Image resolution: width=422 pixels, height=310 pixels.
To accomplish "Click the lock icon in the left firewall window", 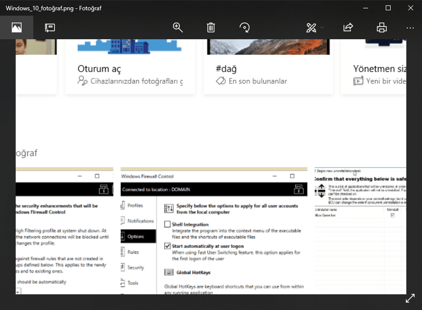I will click(x=103, y=189).
